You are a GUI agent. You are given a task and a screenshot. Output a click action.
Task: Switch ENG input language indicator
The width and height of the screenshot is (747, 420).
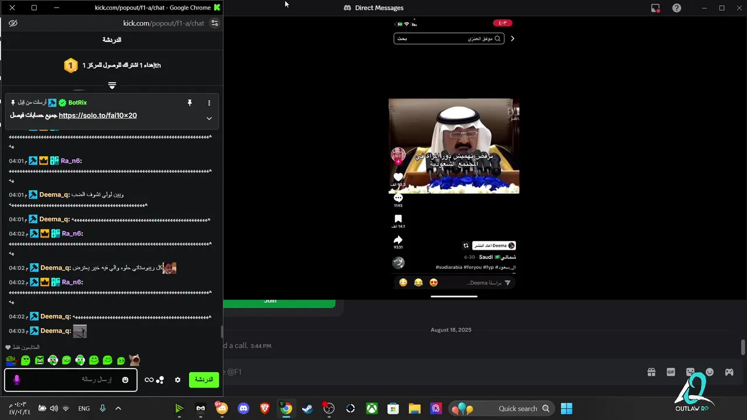click(84, 408)
